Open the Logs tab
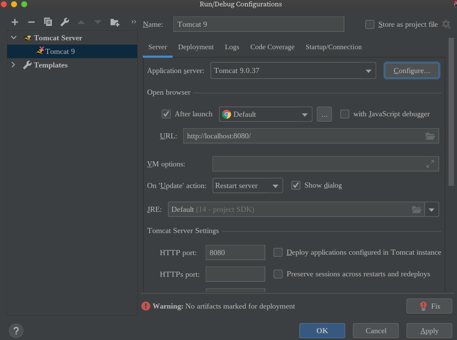Viewport: 457px width, 340px height. (232, 47)
